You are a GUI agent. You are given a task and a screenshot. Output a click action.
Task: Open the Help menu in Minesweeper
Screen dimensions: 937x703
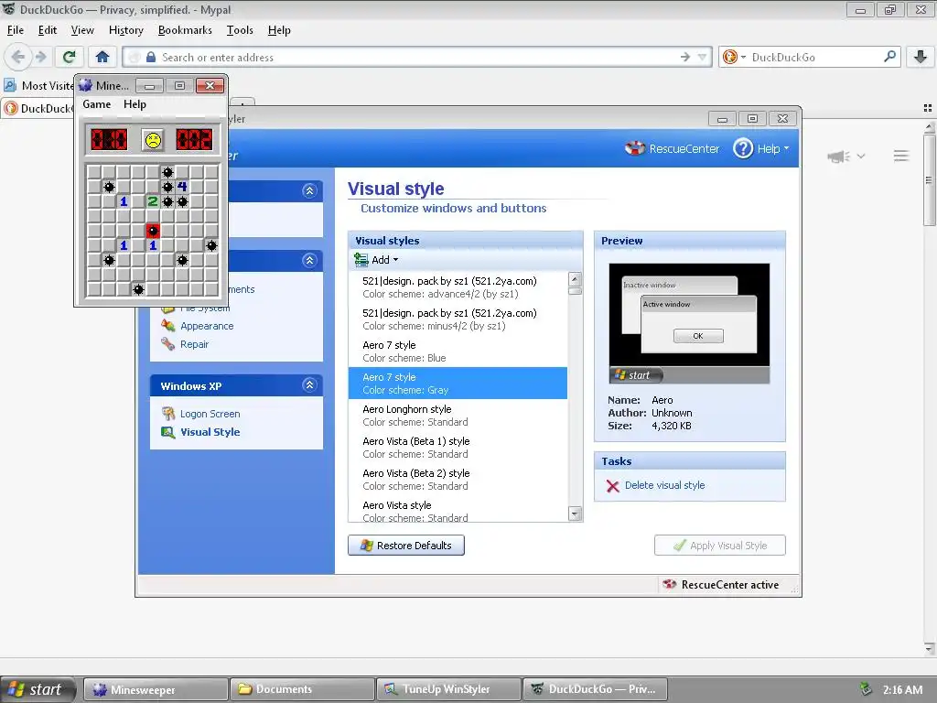(x=135, y=104)
